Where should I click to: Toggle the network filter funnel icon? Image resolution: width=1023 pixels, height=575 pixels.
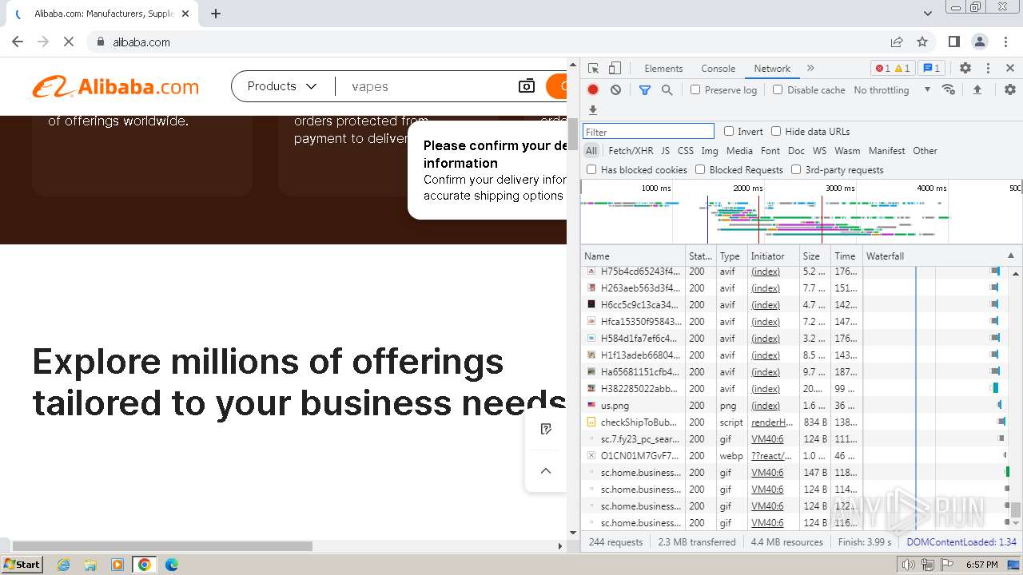645,90
